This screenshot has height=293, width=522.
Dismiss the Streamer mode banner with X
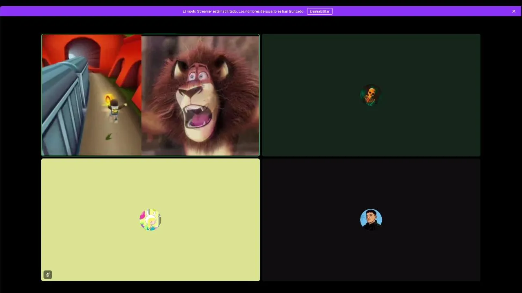coord(514,11)
